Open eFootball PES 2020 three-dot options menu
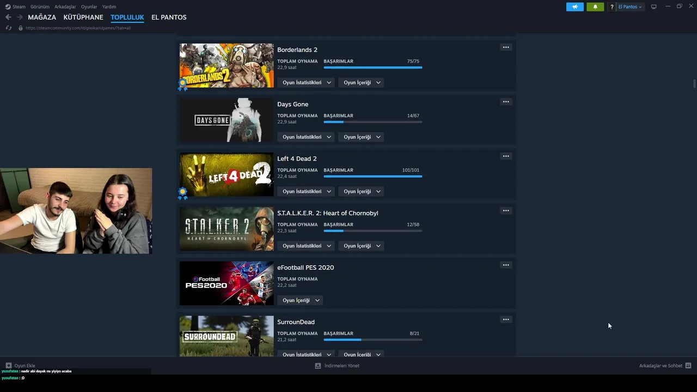Image resolution: width=697 pixels, height=392 pixels. [506, 265]
